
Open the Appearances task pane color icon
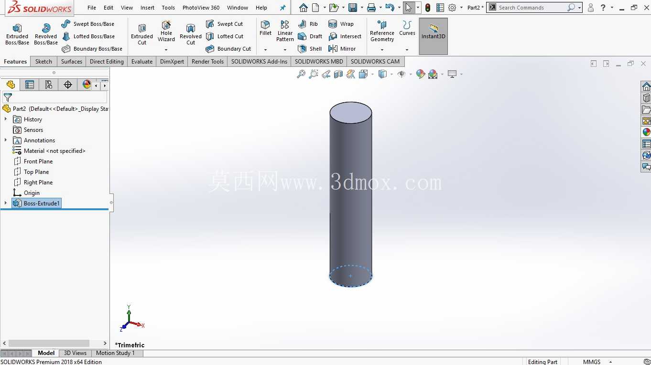(x=646, y=132)
